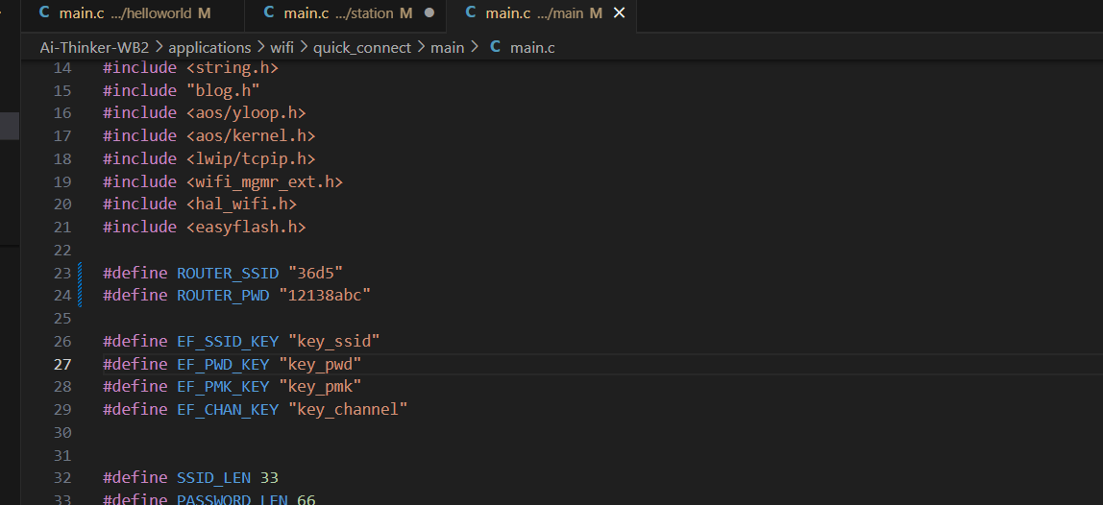The width and height of the screenshot is (1103, 505).
Task: Click EF_SSID_KEY macro name
Action: (x=227, y=341)
